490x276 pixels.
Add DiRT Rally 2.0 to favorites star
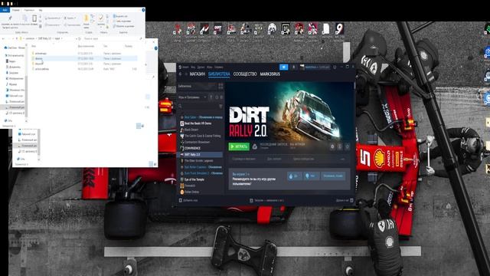coord(347,146)
